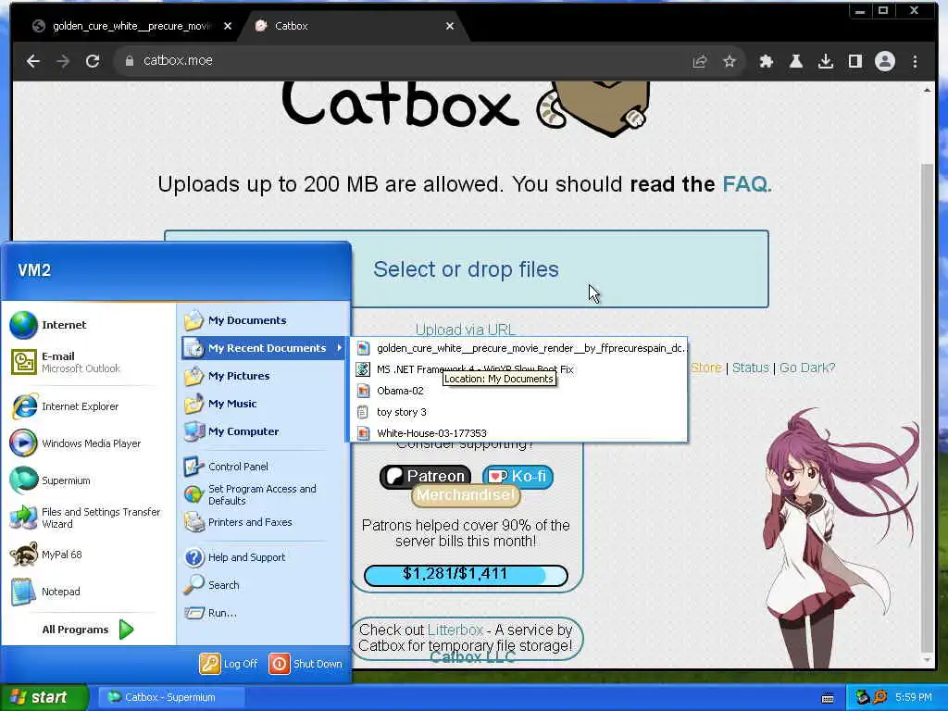Viewport: 948px width, 711px height.
Task: Click the $1,281/$1,411 funding progress bar
Action: pos(466,575)
